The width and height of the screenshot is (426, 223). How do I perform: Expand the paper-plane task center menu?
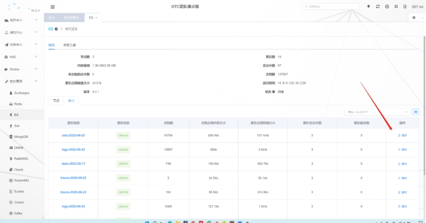point(21,45)
